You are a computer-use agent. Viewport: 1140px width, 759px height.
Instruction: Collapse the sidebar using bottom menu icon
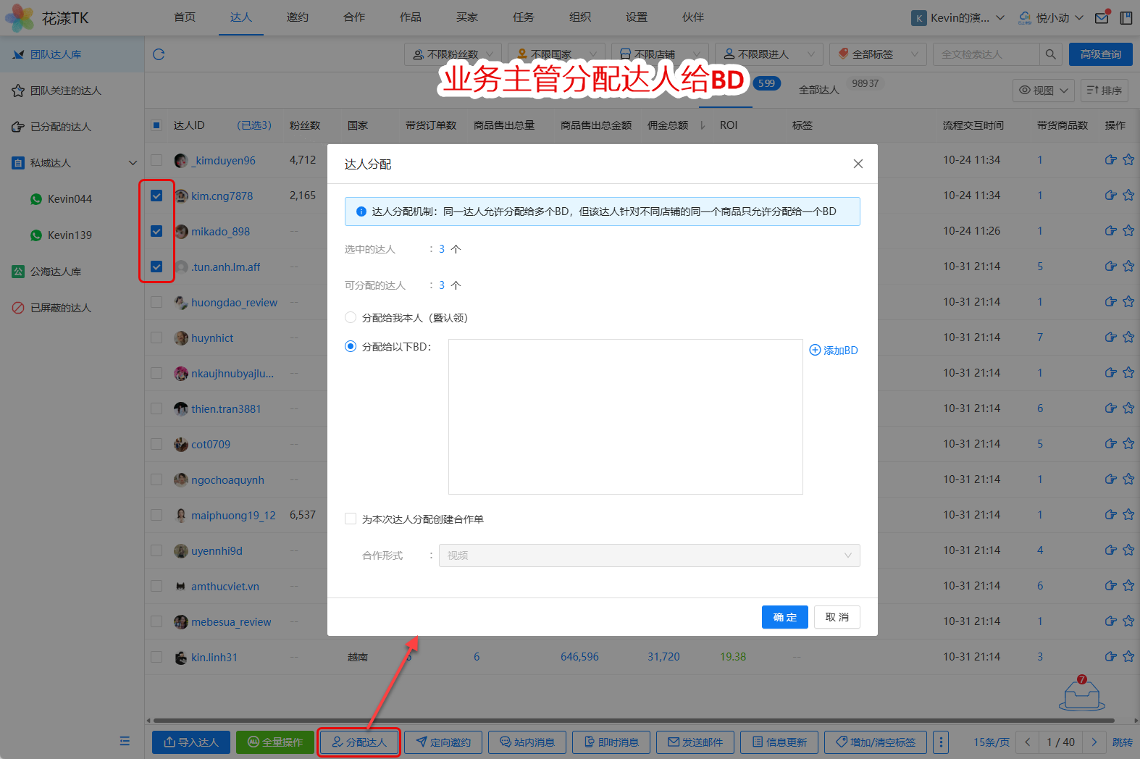point(125,741)
